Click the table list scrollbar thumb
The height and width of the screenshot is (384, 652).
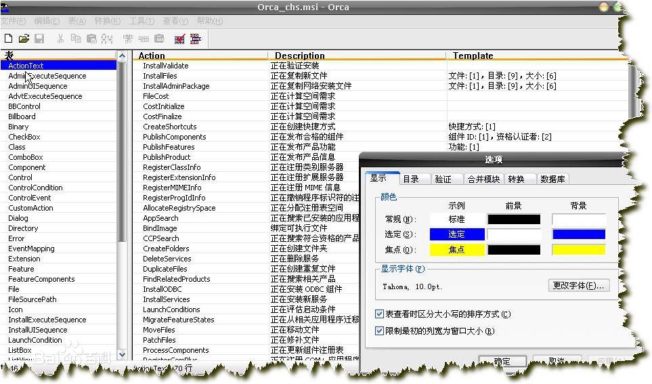point(122,152)
